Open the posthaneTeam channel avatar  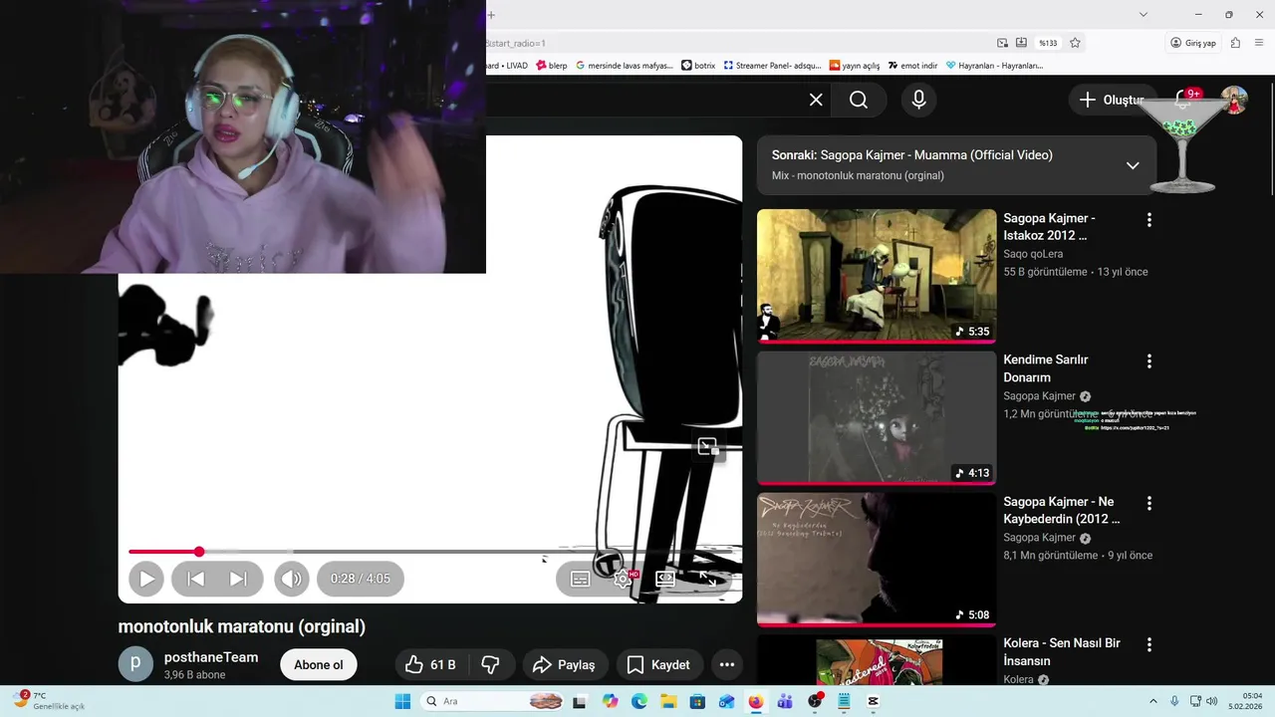pos(136,664)
